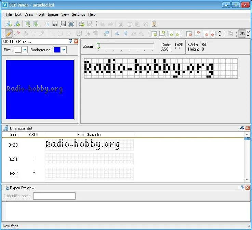Click the Character Set scroll up arrow
Viewport: 252px width, 230px height.
pyautogui.click(x=247, y=134)
